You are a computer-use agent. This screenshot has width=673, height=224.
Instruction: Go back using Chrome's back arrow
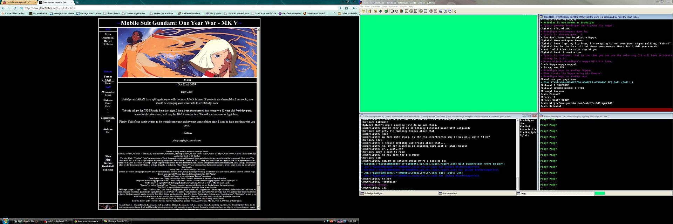pos(4,8)
